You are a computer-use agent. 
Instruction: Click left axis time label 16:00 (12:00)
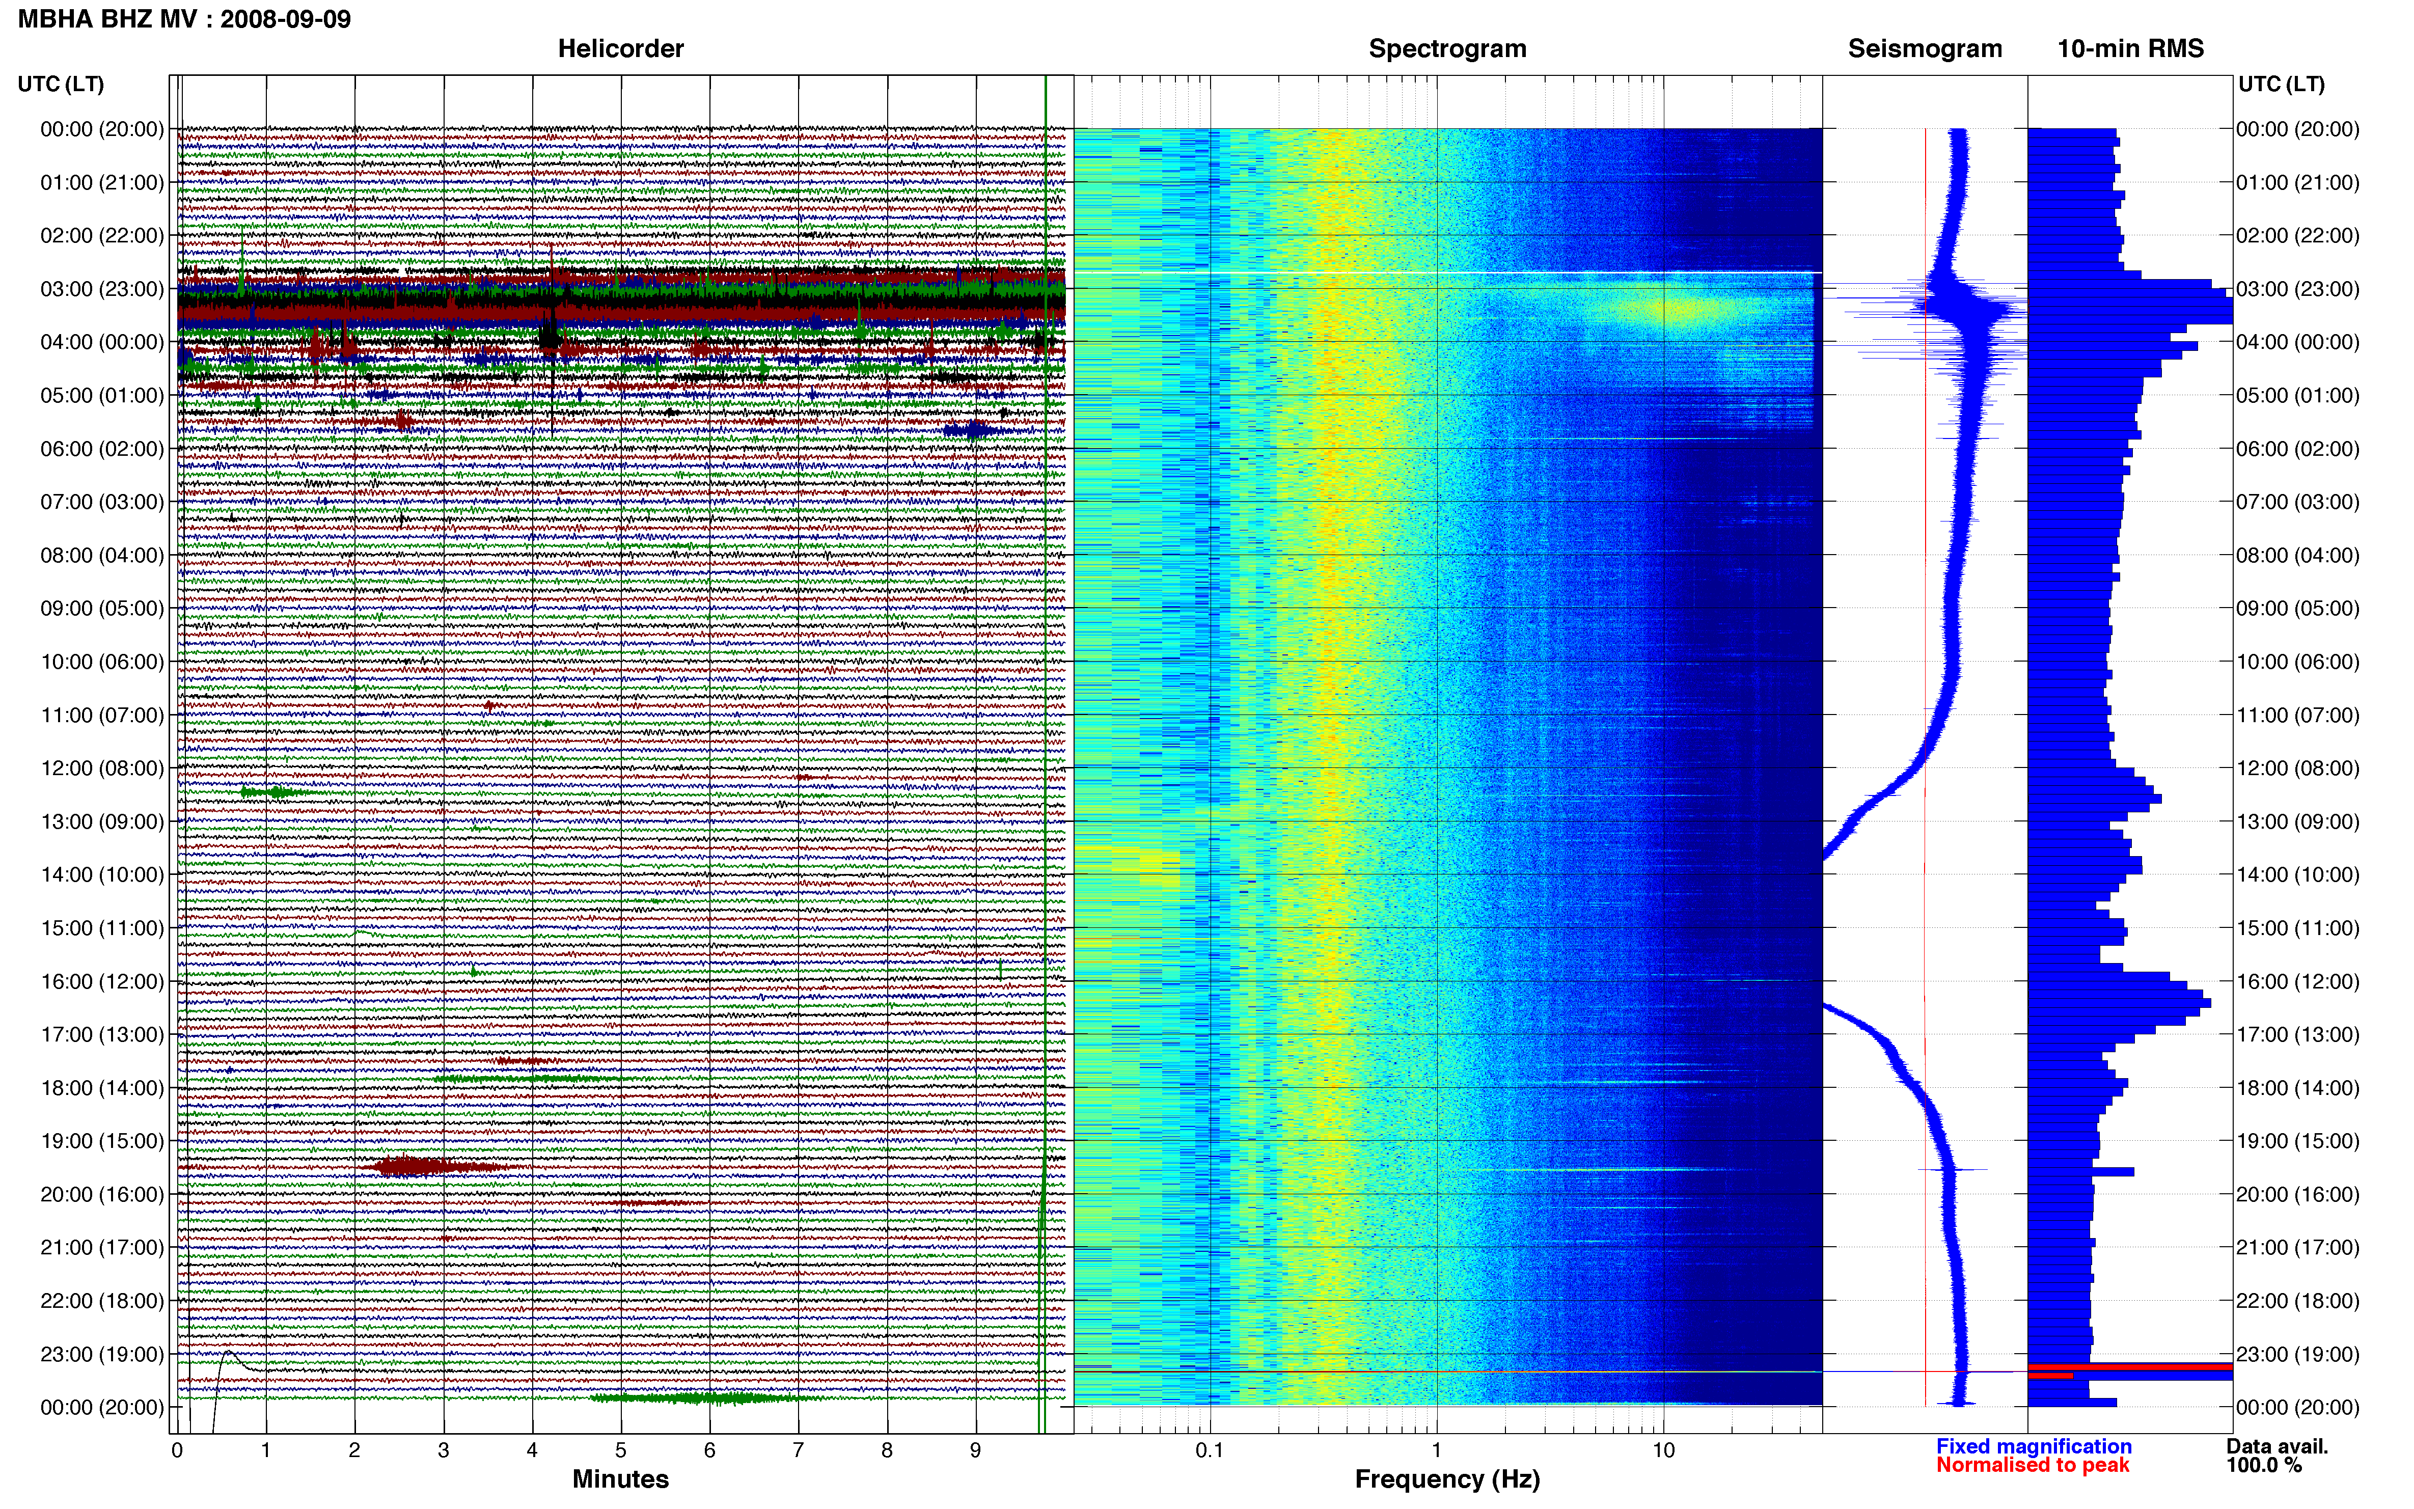(x=103, y=981)
